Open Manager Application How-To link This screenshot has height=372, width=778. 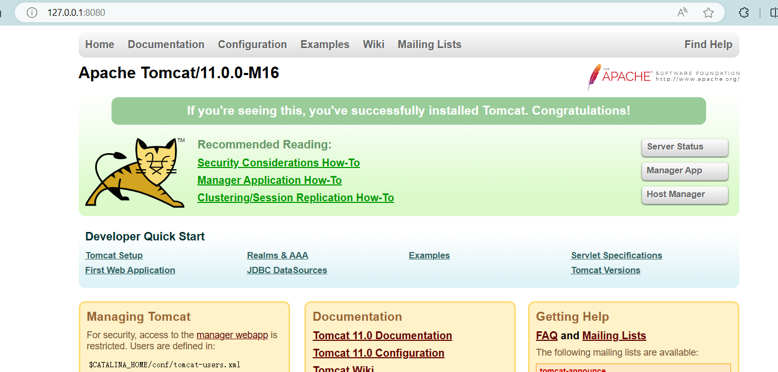click(x=270, y=180)
